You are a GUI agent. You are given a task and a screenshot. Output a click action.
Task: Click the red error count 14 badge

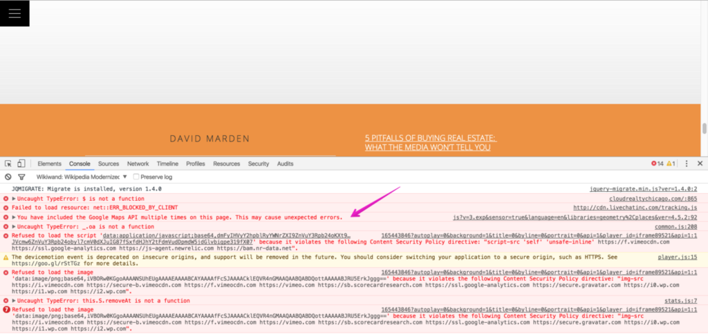[657, 164]
